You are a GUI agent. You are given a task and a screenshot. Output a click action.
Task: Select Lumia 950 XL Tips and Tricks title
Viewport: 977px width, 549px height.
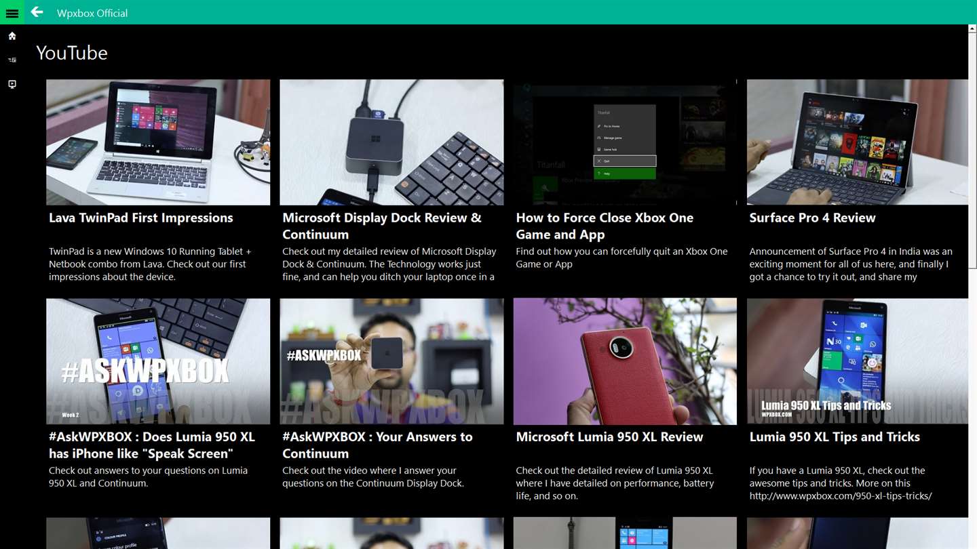[x=835, y=436]
